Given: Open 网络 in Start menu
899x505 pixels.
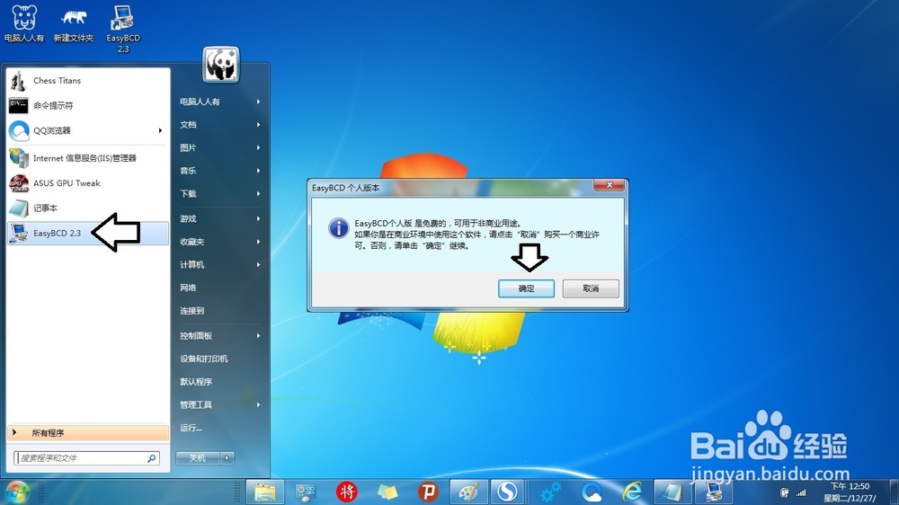Looking at the screenshot, I should 221,288.
